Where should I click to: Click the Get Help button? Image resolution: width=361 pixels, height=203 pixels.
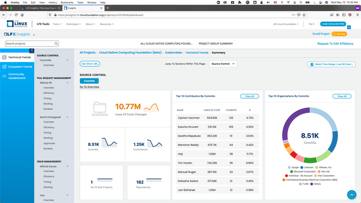point(339,34)
